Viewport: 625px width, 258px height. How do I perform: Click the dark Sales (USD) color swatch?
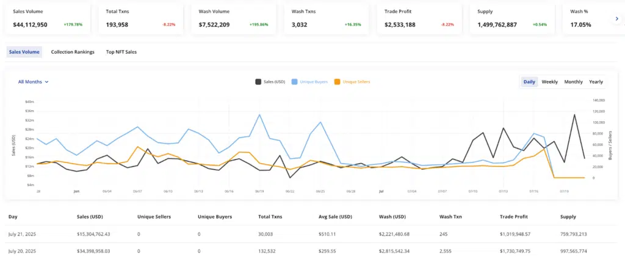coord(258,82)
